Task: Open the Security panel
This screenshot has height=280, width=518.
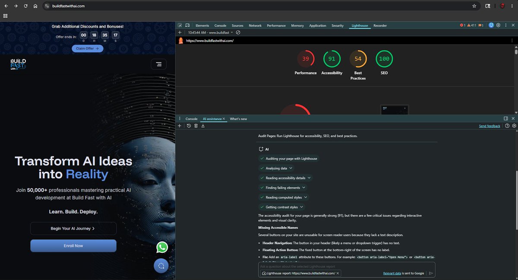Action: click(x=338, y=25)
